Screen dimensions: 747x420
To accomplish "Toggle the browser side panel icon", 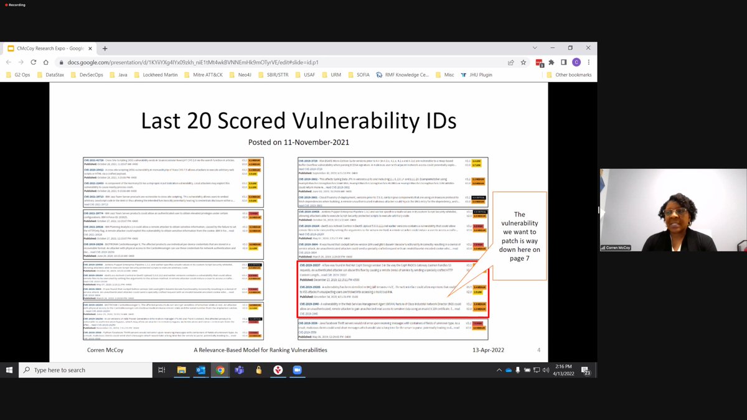I will (x=564, y=62).
